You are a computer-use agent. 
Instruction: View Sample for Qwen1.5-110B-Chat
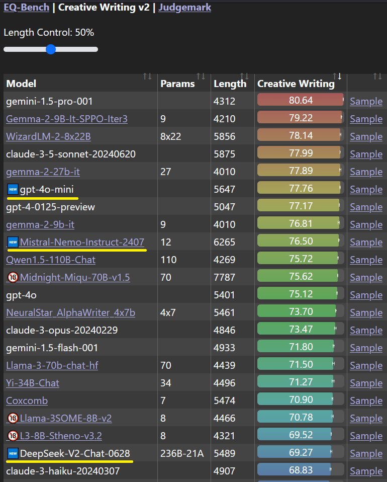[x=366, y=260]
